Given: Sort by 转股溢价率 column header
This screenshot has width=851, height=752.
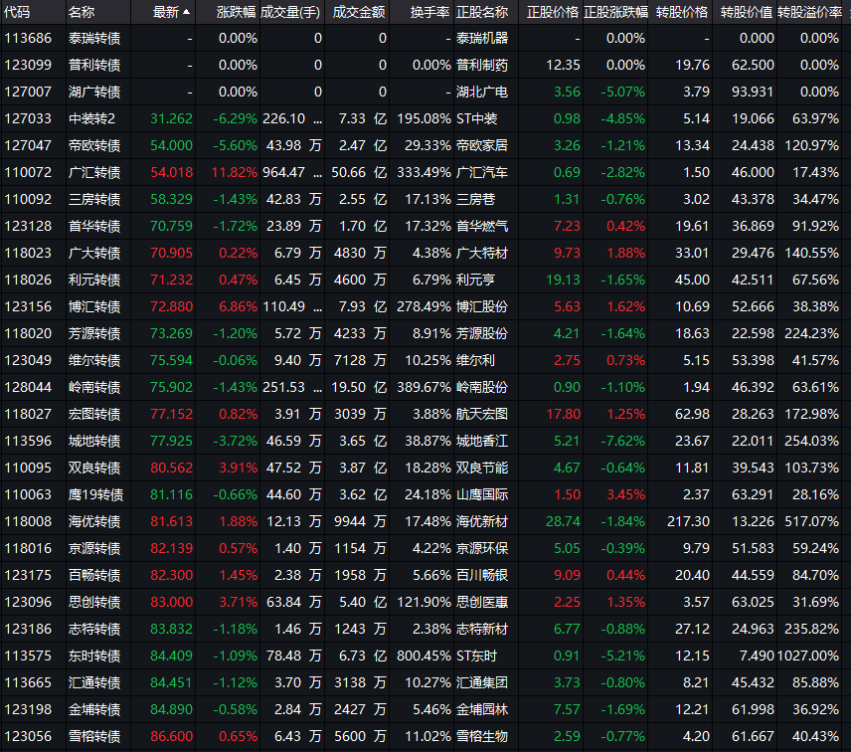Looking at the screenshot, I should point(809,12).
